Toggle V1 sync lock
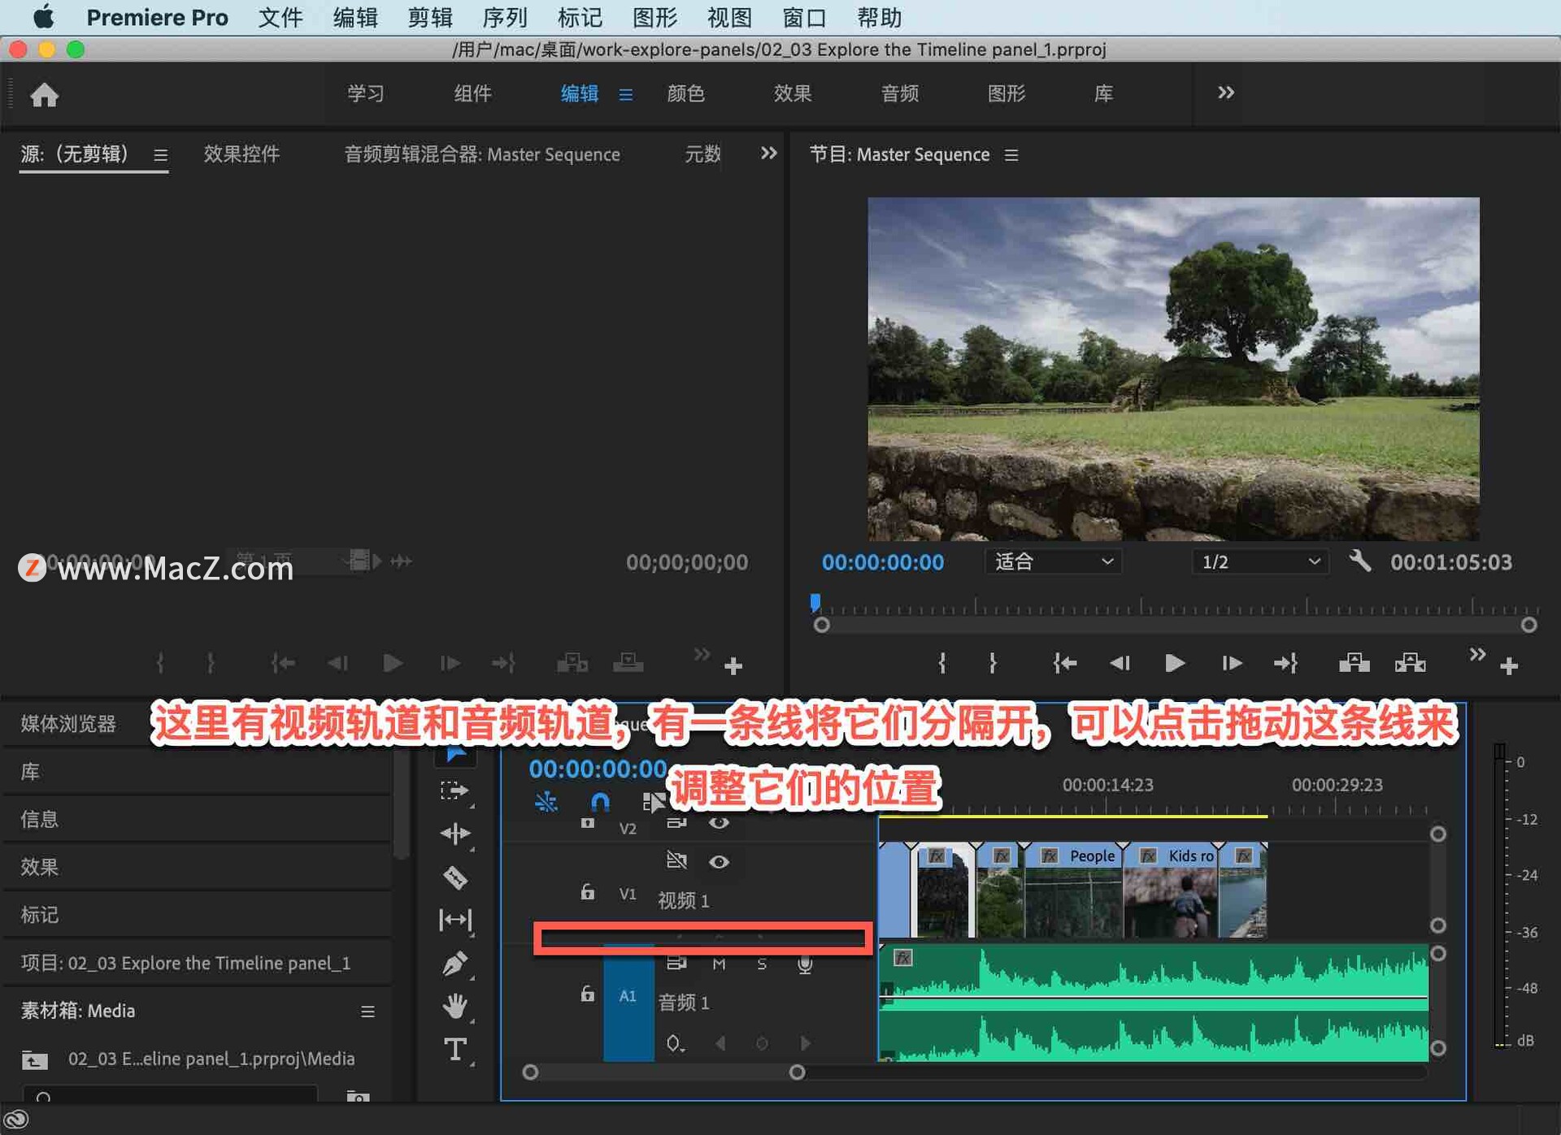 click(x=676, y=860)
